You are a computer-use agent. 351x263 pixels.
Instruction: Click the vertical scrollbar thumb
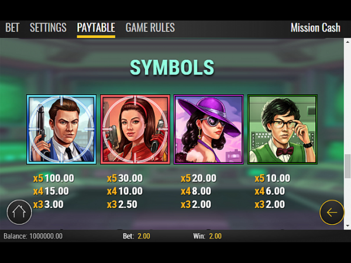click(x=347, y=166)
